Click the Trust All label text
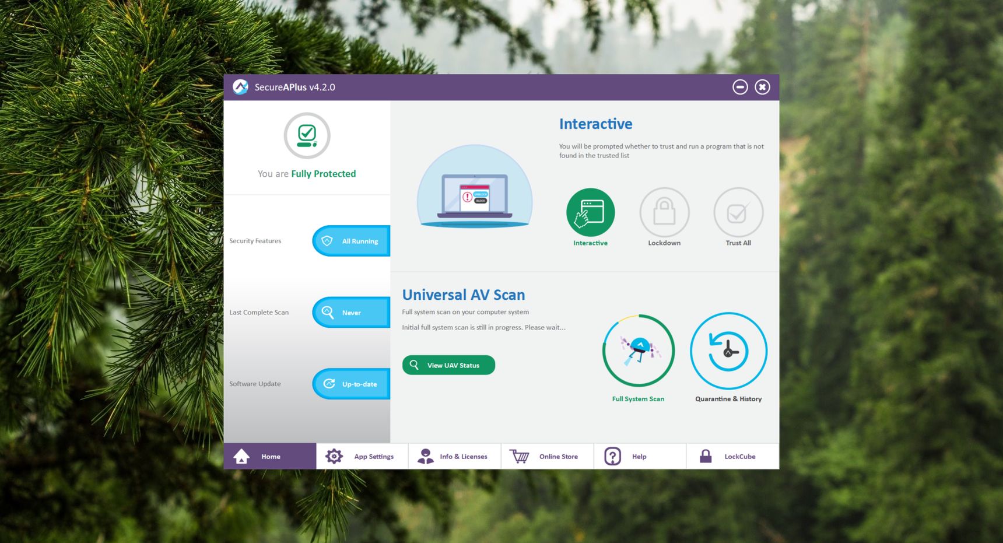 (x=738, y=243)
